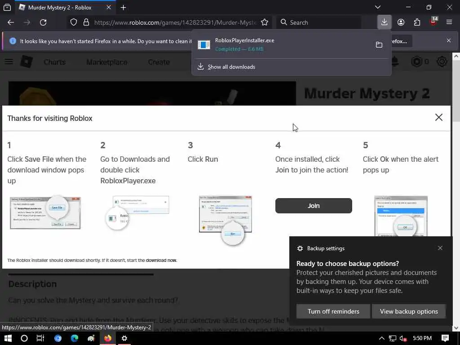Open Roblox side navigation hamburger menu
The height and width of the screenshot is (345, 460).
[9, 62]
